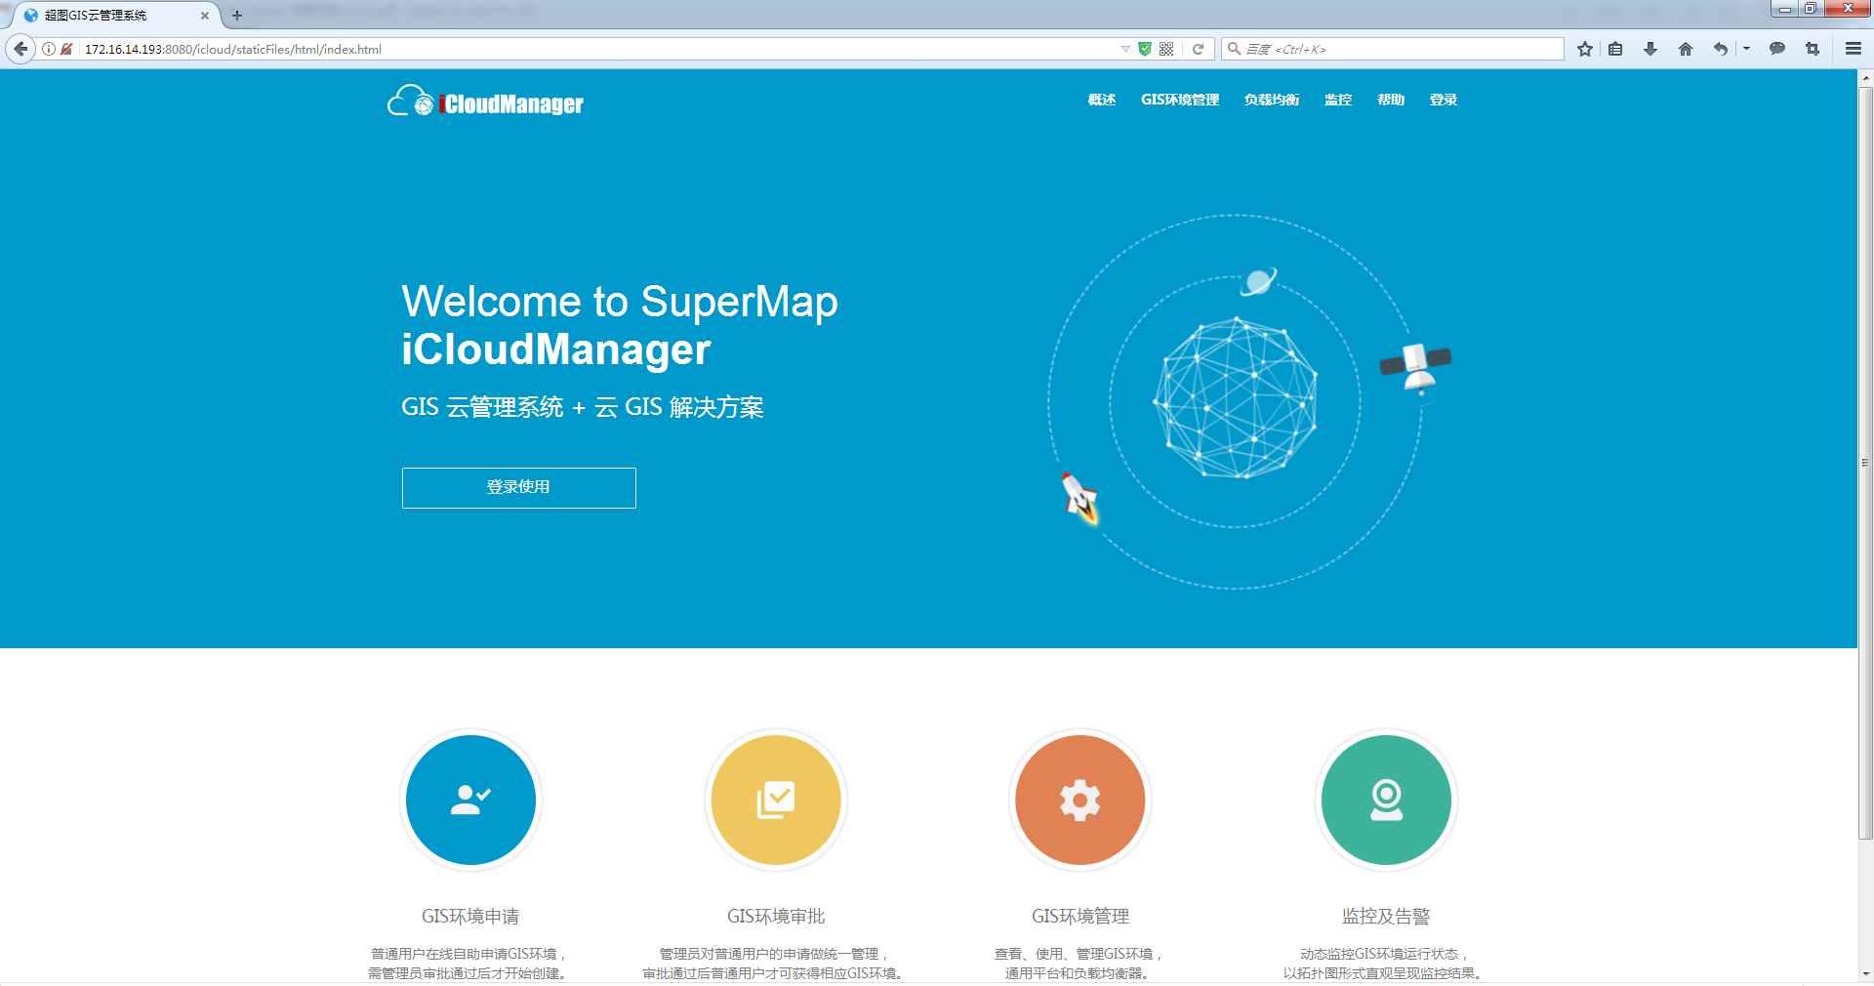Click the rocket illustration in the orbit graphic
Screen dimensions: 1874x986
click(x=1080, y=497)
